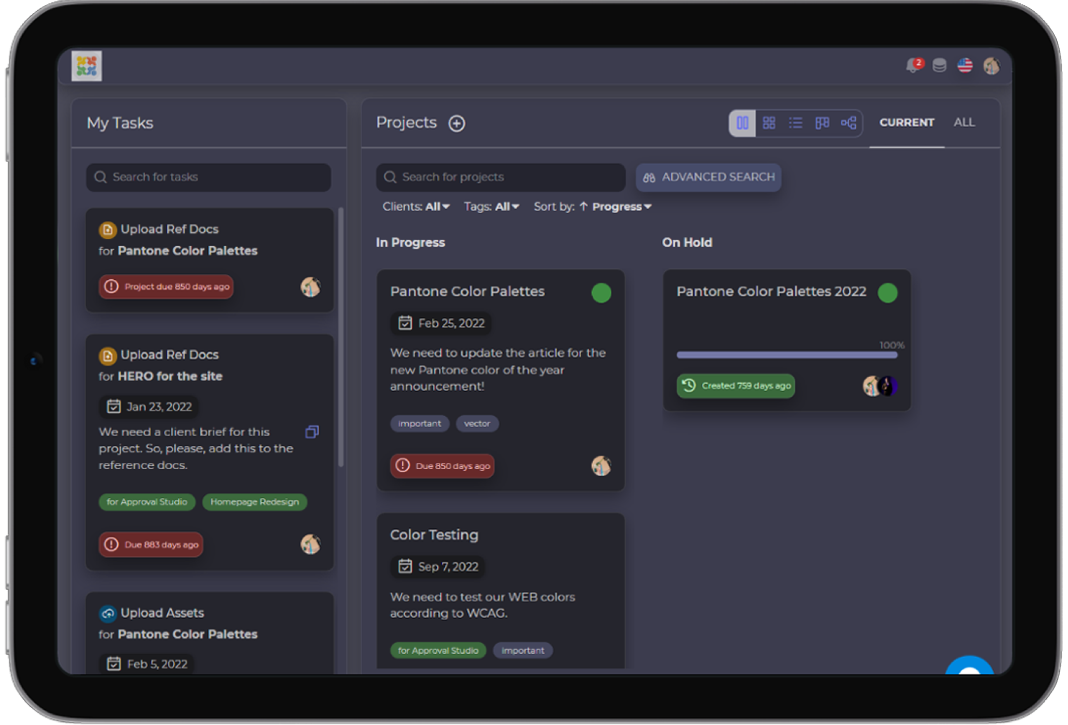Open the Color Testing project title
Screen dimensions: 1068x725
[x=434, y=535]
